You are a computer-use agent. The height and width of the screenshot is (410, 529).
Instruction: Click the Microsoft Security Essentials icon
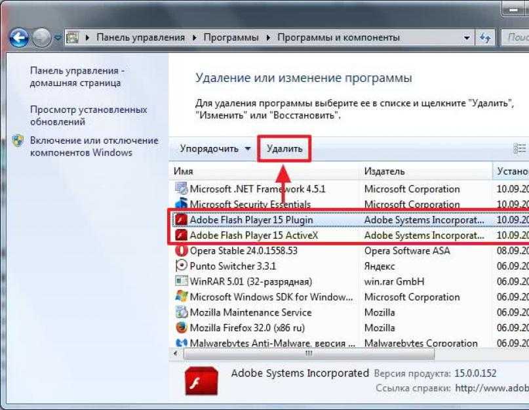click(181, 203)
